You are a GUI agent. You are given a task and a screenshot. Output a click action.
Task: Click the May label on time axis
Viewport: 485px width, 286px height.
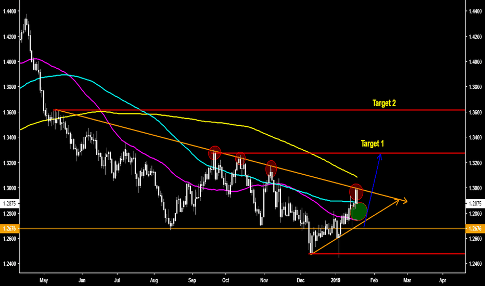coord(44,281)
